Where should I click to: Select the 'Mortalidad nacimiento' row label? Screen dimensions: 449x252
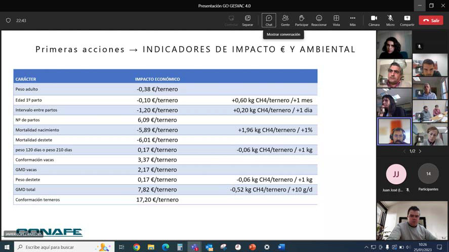pos(37,130)
